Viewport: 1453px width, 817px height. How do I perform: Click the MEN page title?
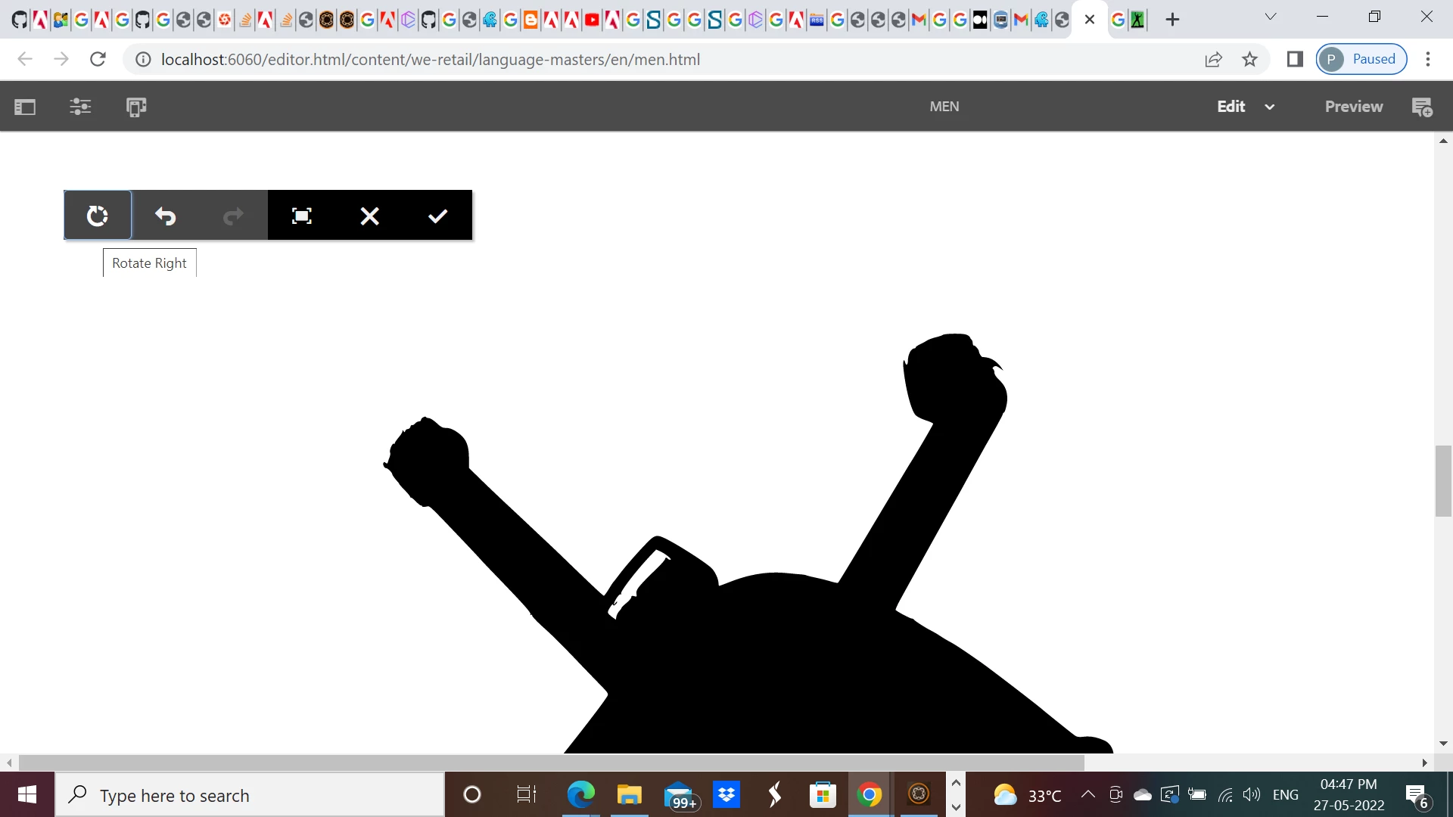[944, 107]
